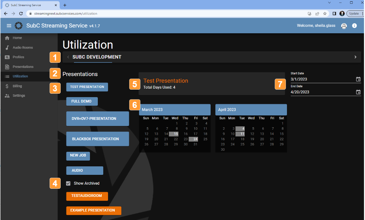The height and width of the screenshot is (220, 365).
Task: Click the share icon in address bar
Action: 317,14
